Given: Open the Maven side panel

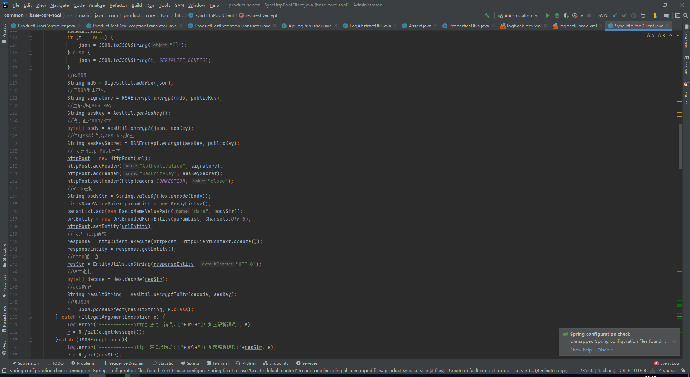Looking at the screenshot, I should click(x=686, y=65).
